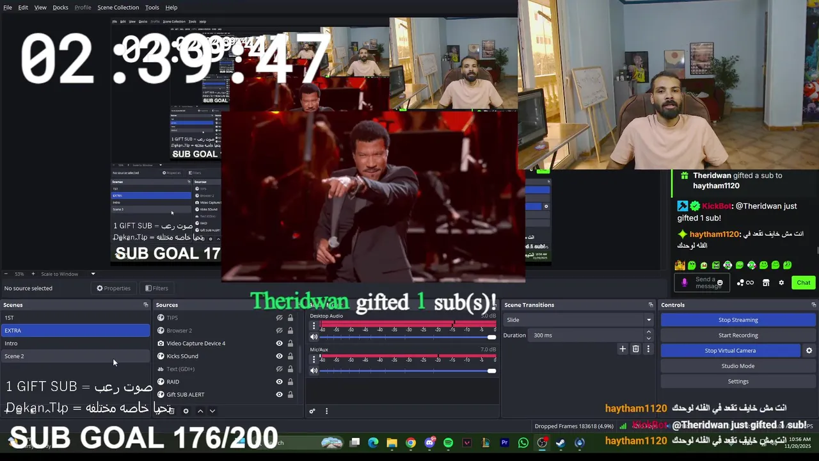Open the Docks menu
Image resolution: width=819 pixels, height=461 pixels.
pyautogui.click(x=60, y=7)
